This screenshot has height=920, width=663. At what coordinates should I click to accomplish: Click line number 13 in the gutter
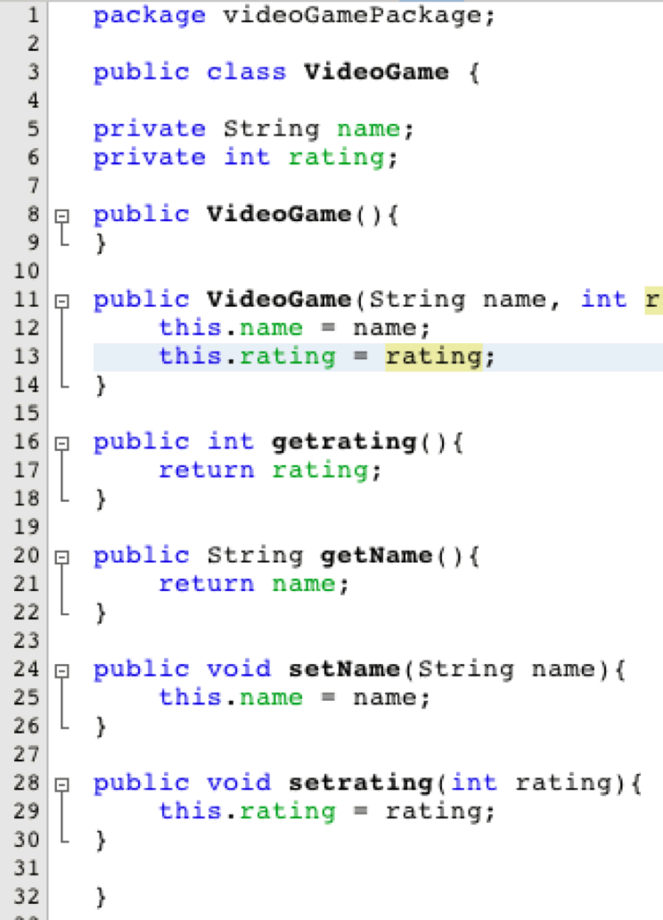point(28,357)
